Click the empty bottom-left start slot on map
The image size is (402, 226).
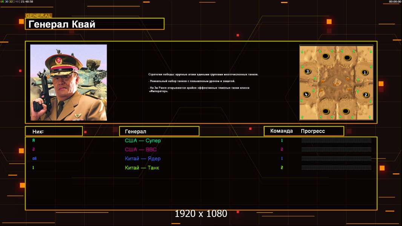click(325, 111)
